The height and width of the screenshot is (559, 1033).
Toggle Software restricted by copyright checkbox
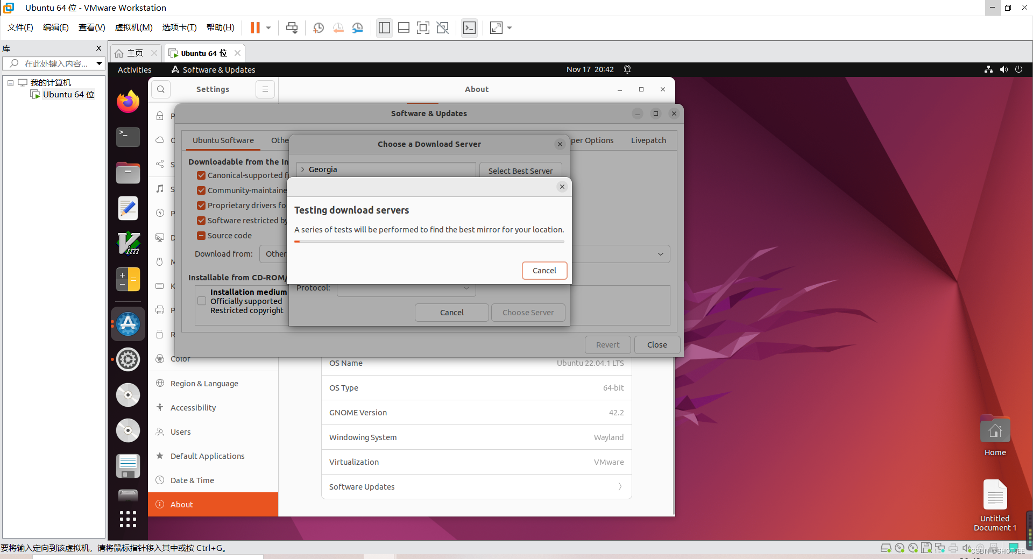[x=201, y=221]
